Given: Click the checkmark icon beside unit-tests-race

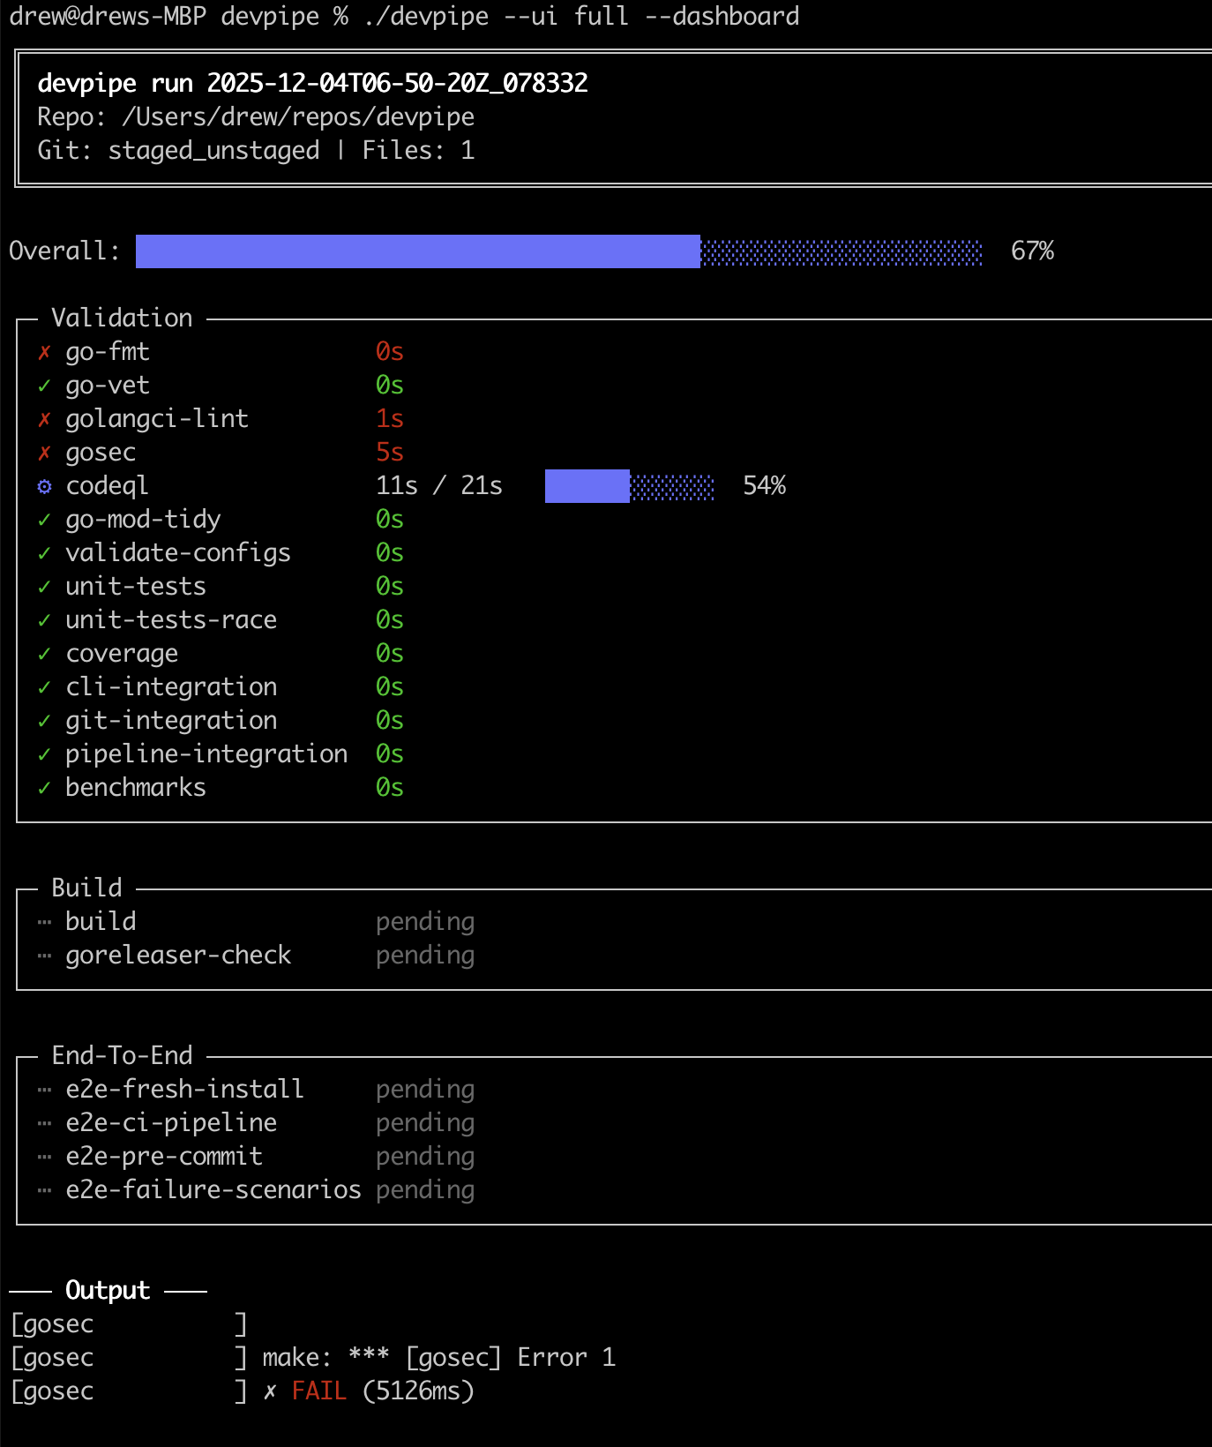Looking at the screenshot, I should coord(44,620).
